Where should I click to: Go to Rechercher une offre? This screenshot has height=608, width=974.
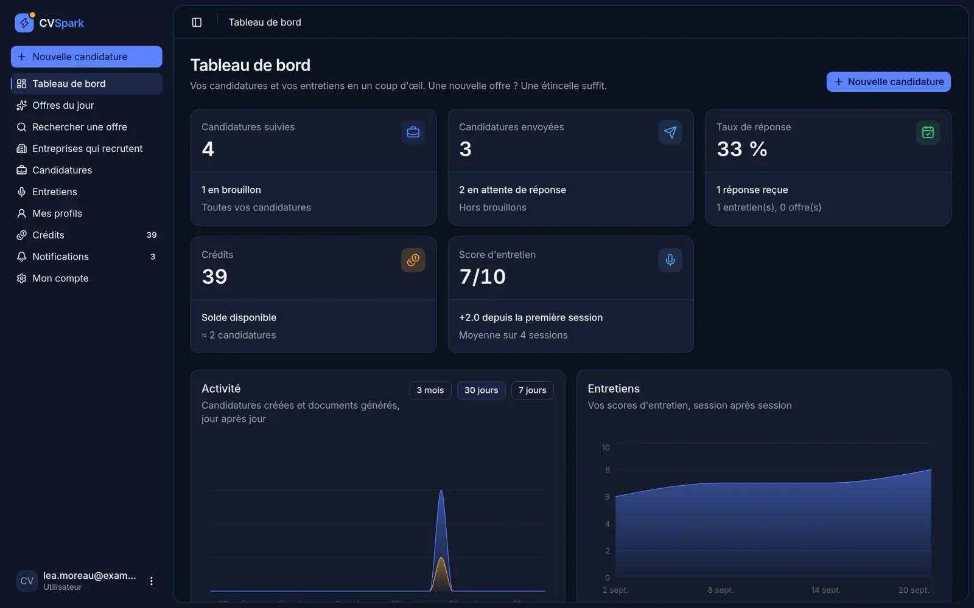(86, 127)
